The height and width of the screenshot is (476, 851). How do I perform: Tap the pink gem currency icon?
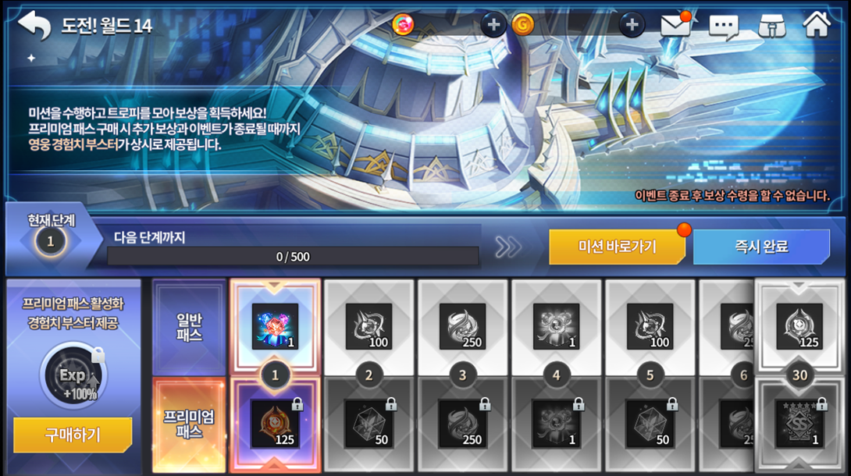(x=403, y=24)
